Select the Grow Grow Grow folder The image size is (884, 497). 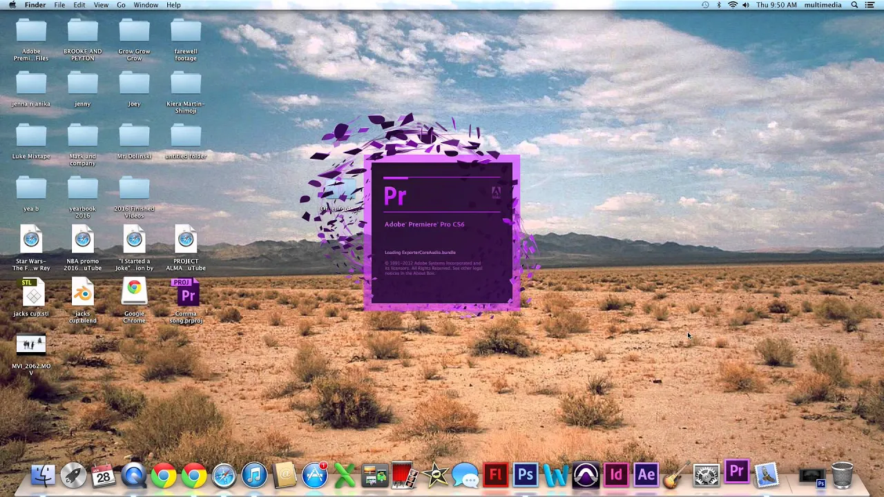click(134, 40)
